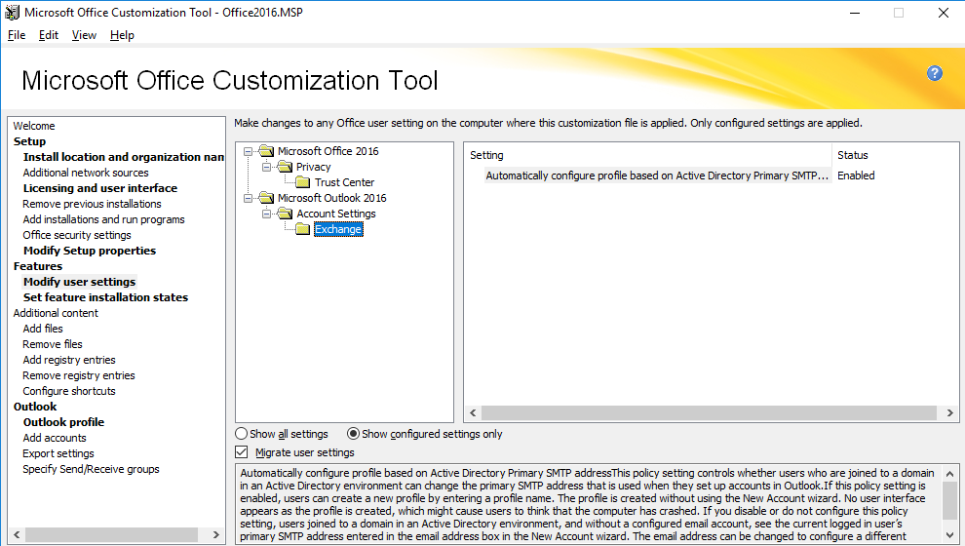
Task: Click the Account Settings folder icon
Action: point(285,214)
